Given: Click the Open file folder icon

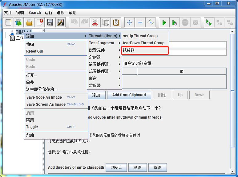Looking at the screenshot, I should 29,22.
